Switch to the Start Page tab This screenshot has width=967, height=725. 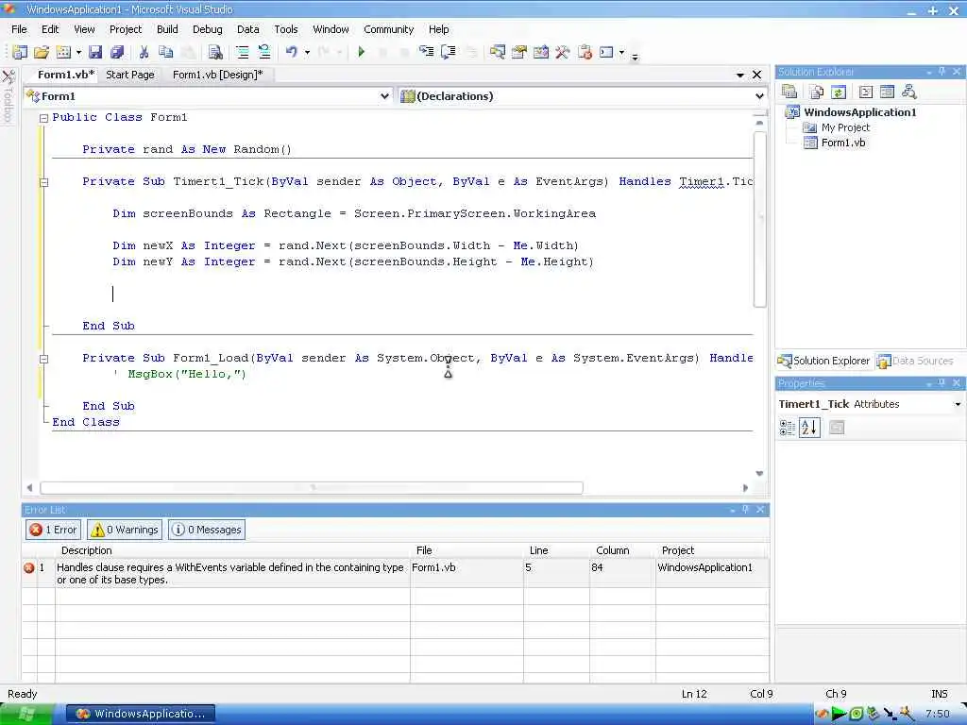(130, 75)
